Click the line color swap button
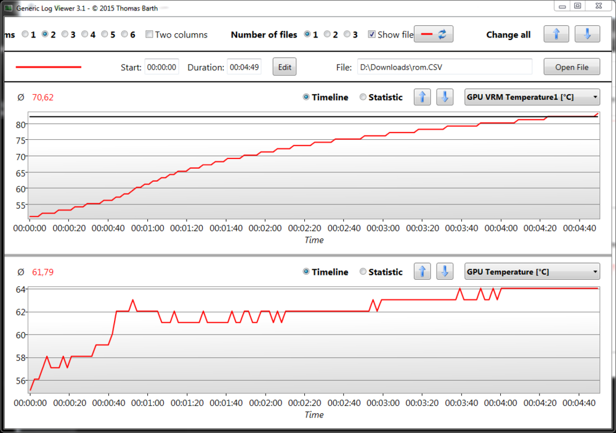The width and height of the screenshot is (616, 433). [x=434, y=34]
